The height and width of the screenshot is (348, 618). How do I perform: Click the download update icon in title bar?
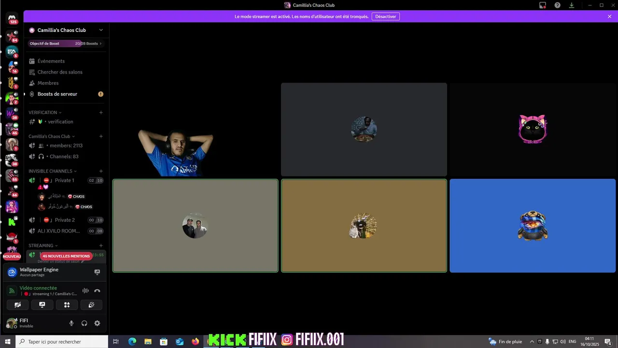pos(572,5)
